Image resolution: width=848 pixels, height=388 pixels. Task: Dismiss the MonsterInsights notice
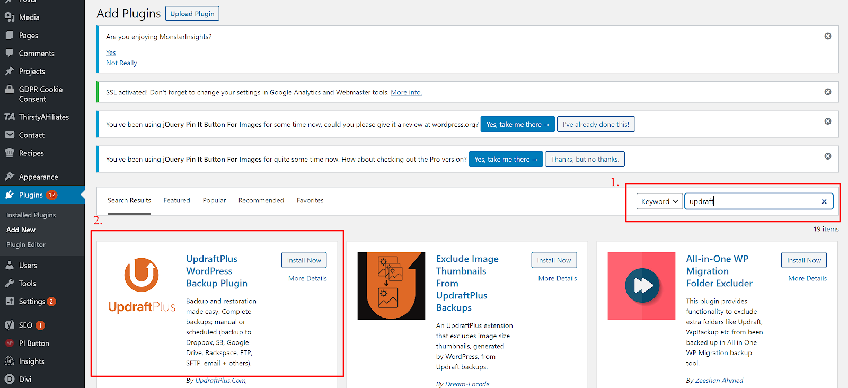(828, 36)
